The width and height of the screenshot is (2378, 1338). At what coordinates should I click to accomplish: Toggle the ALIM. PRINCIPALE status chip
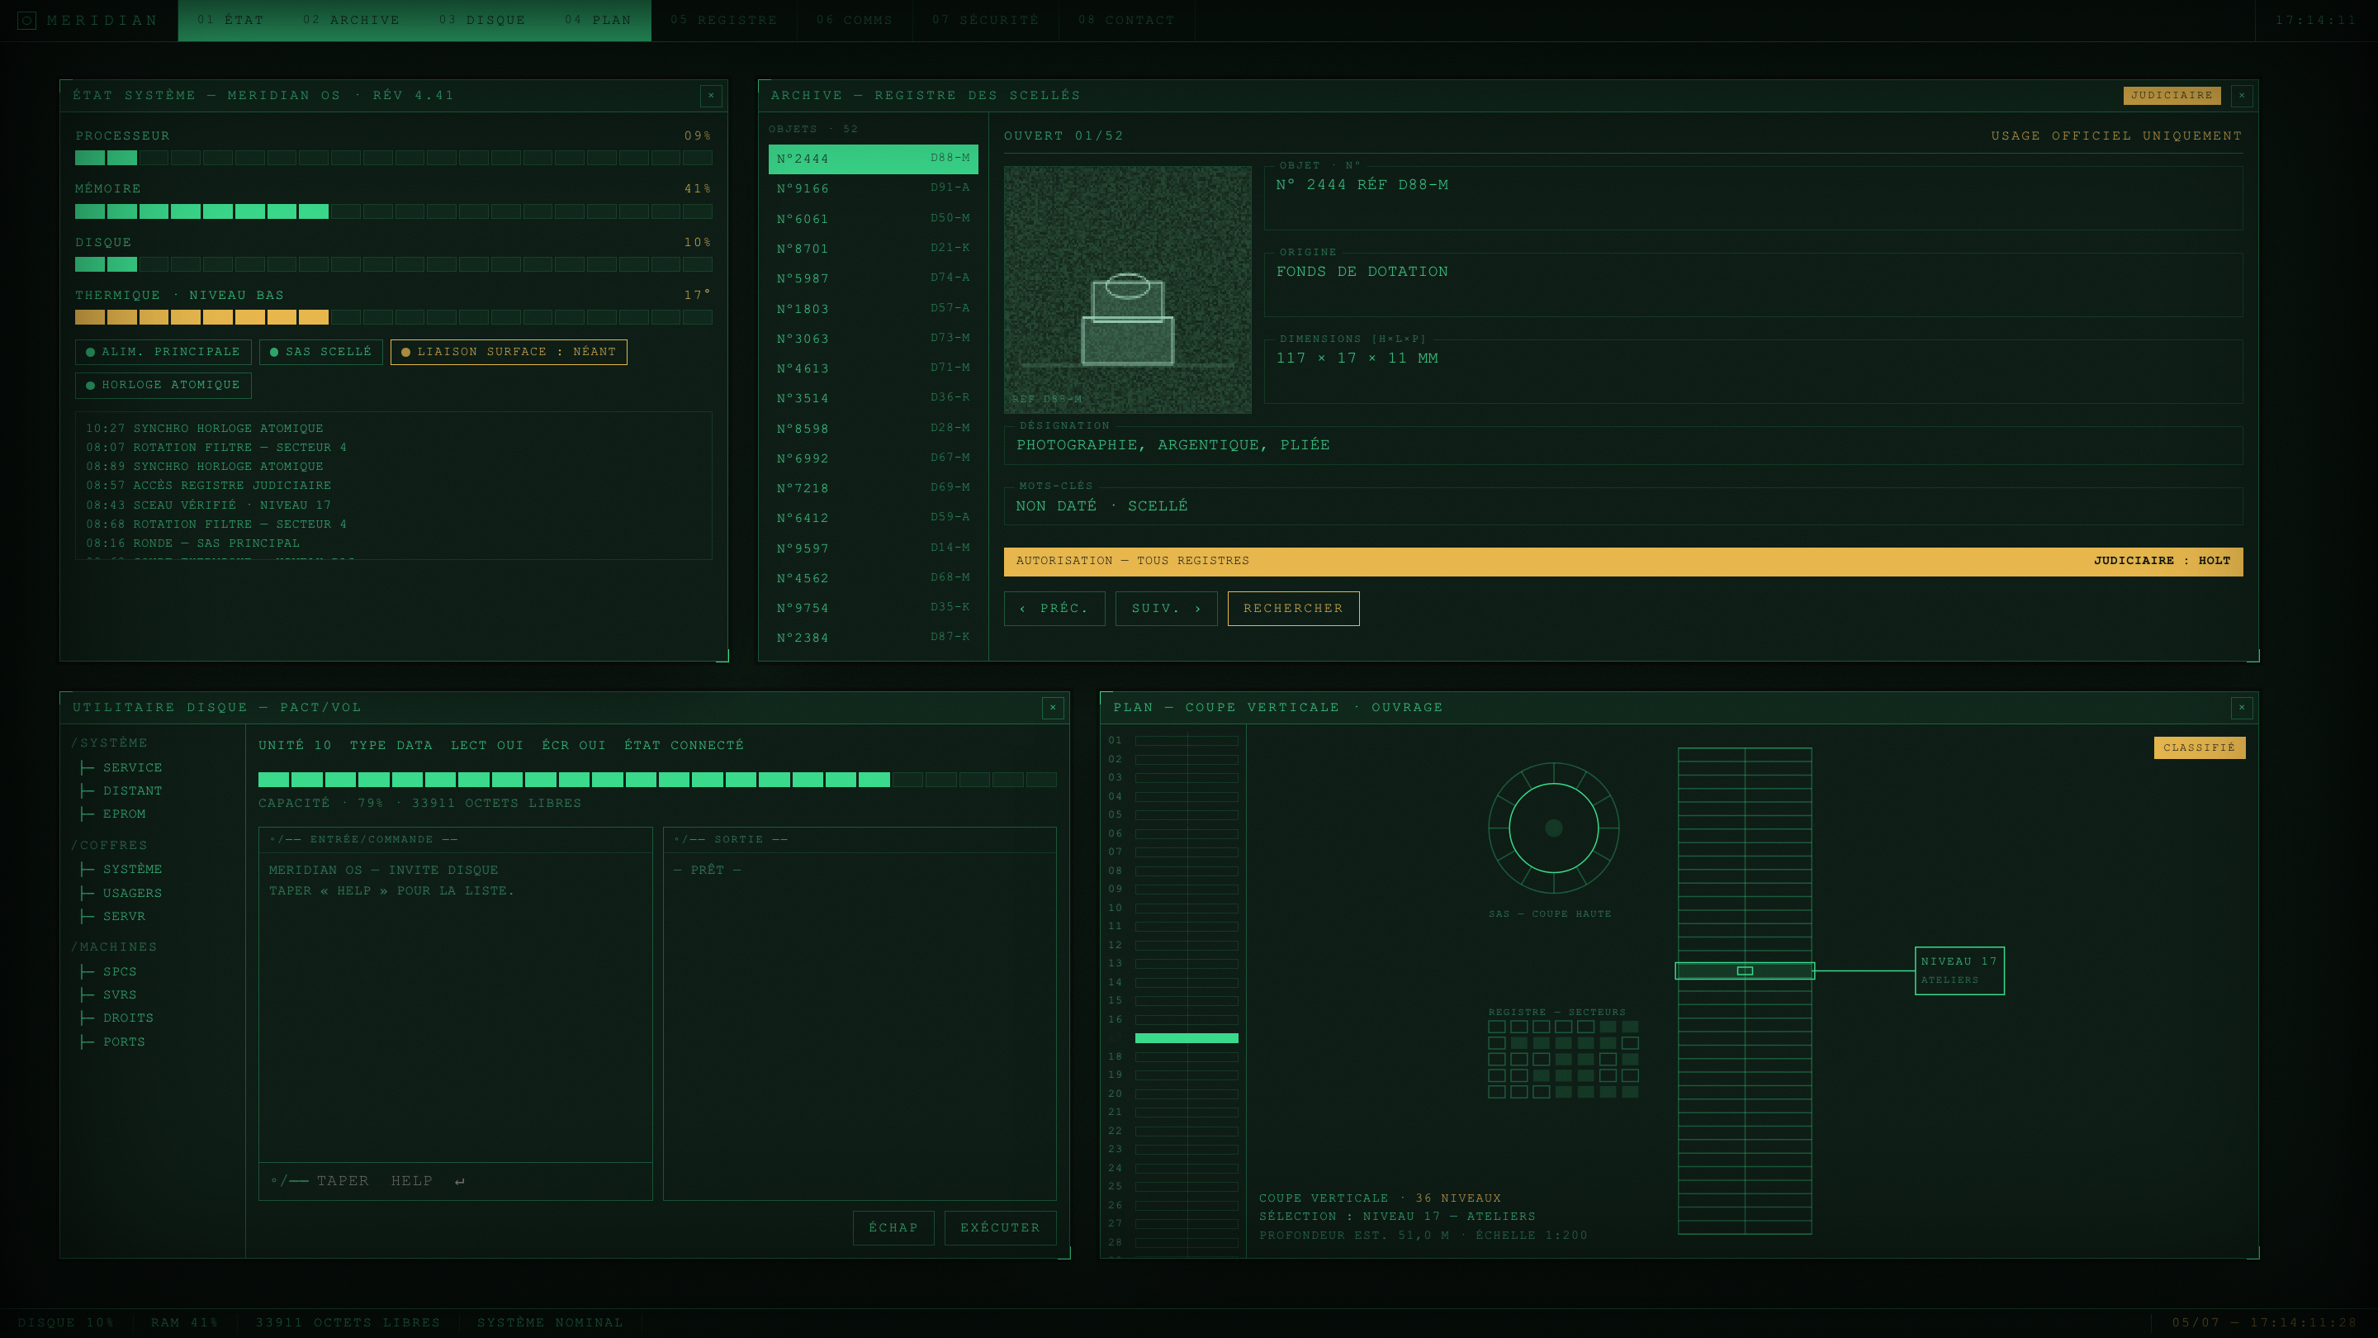tap(163, 352)
